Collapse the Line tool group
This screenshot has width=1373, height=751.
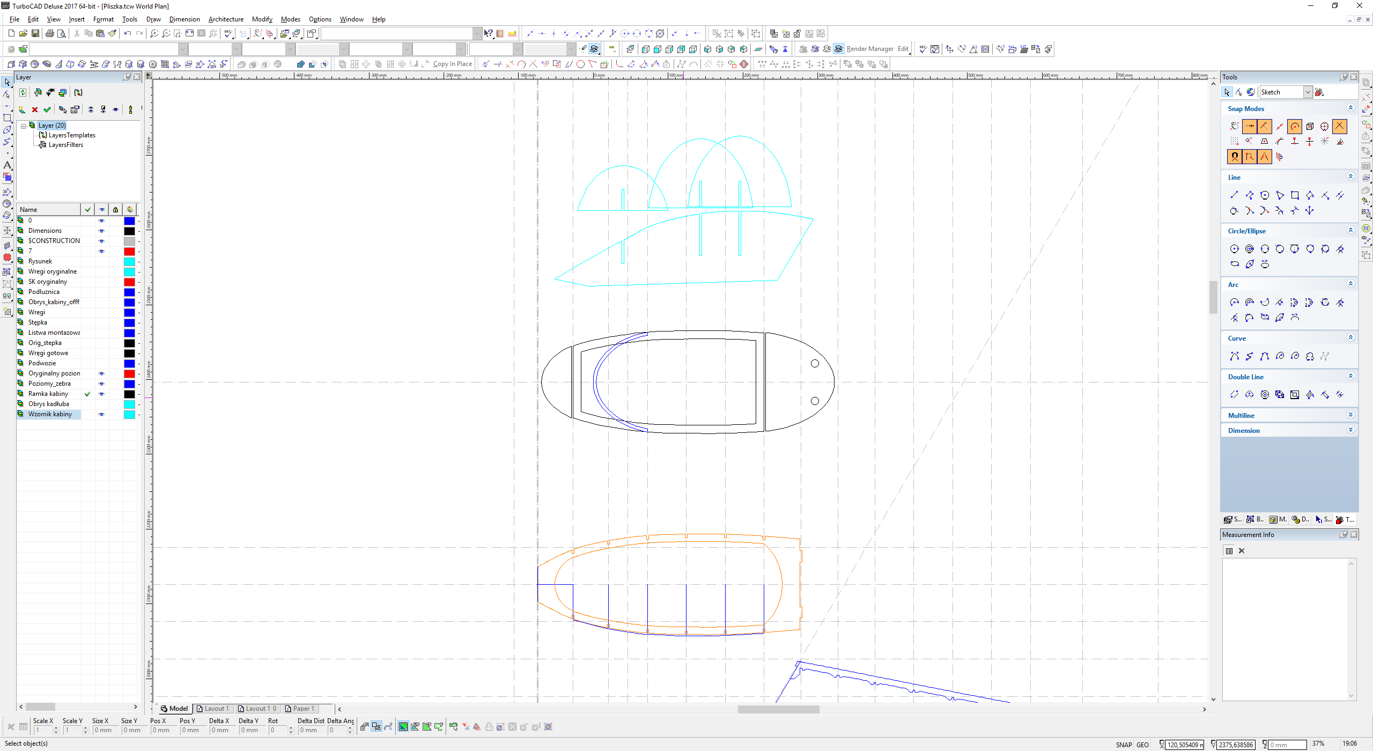coord(1350,177)
